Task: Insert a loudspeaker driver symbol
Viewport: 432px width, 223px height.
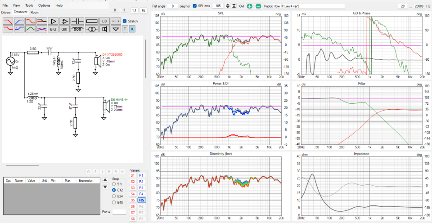Action: [104, 29]
